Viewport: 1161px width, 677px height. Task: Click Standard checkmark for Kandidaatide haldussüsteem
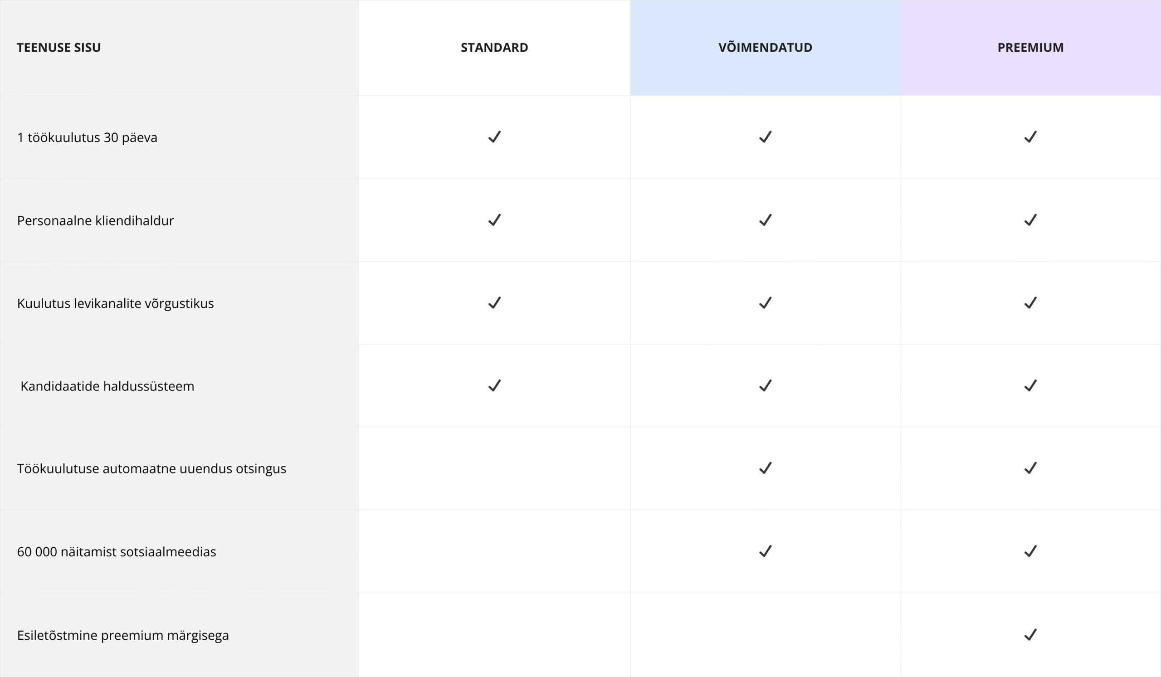494,385
